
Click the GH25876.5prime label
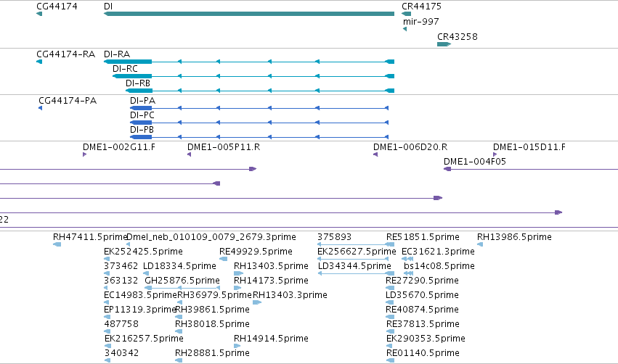point(182,281)
